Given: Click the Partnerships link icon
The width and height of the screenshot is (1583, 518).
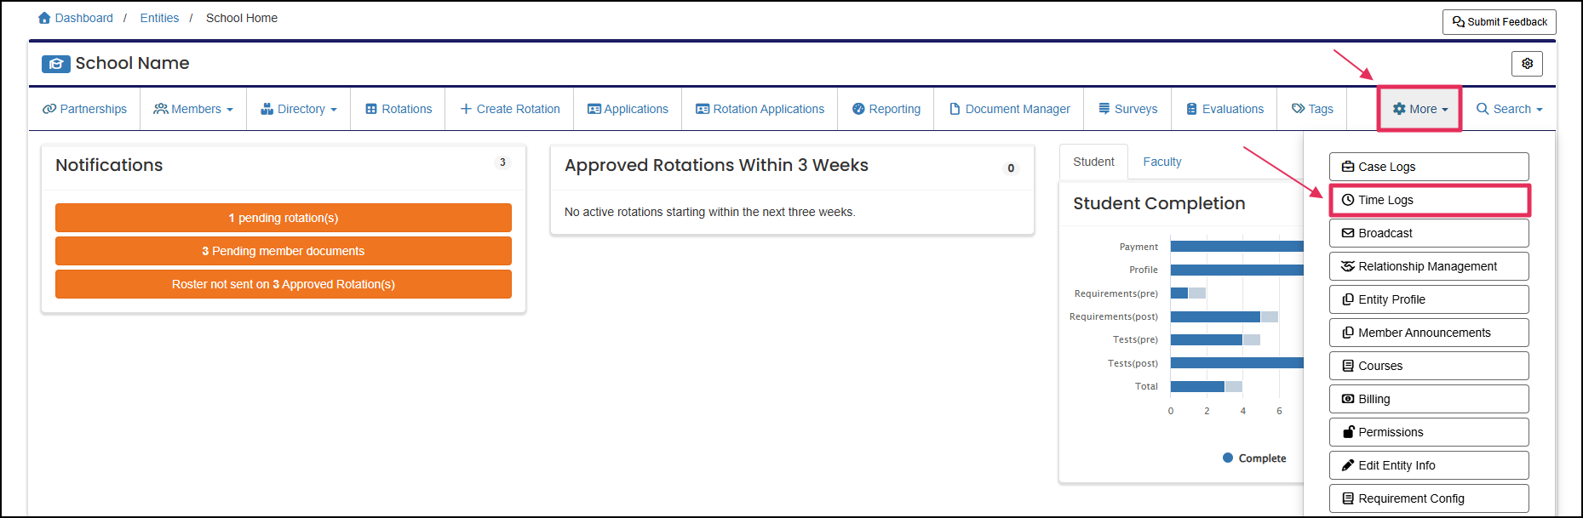Looking at the screenshot, I should [x=49, y=109].
